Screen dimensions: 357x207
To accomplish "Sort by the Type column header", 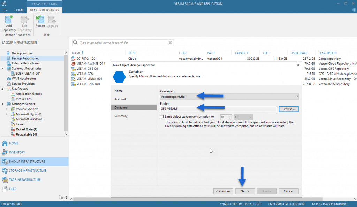I will coord(131,53).
